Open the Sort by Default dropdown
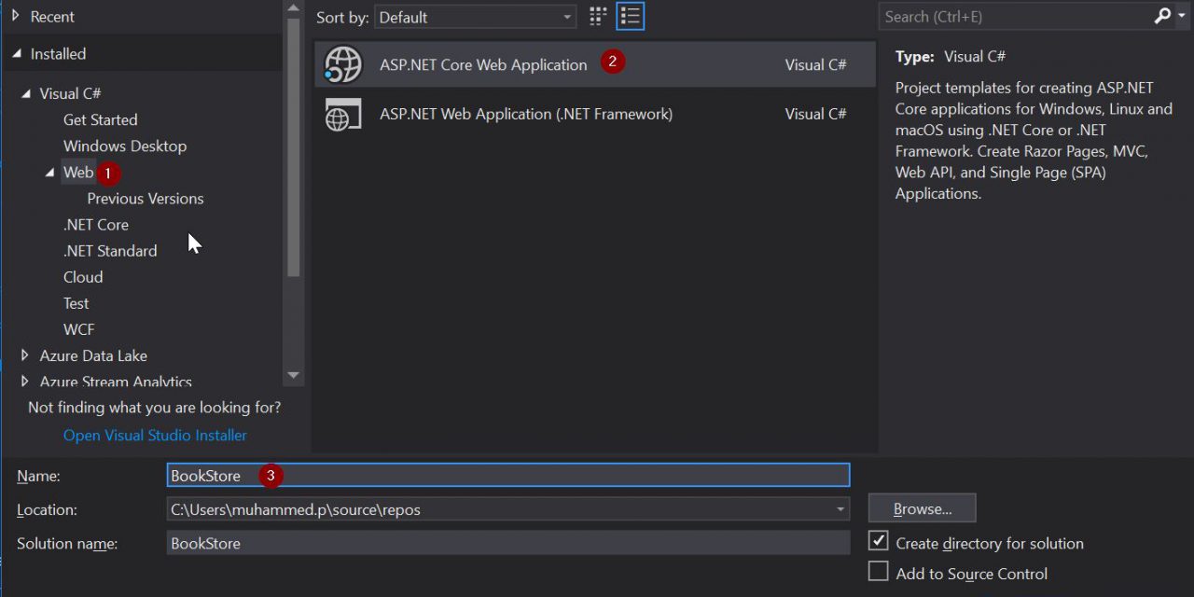 (476, 17)
